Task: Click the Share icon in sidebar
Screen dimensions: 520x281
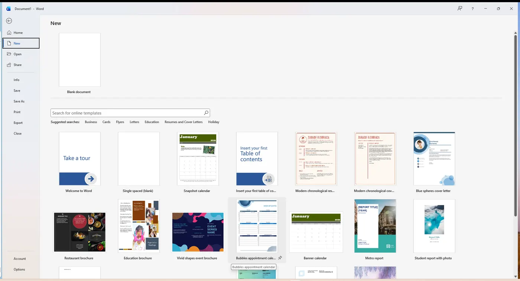Action: pos(9,65)
